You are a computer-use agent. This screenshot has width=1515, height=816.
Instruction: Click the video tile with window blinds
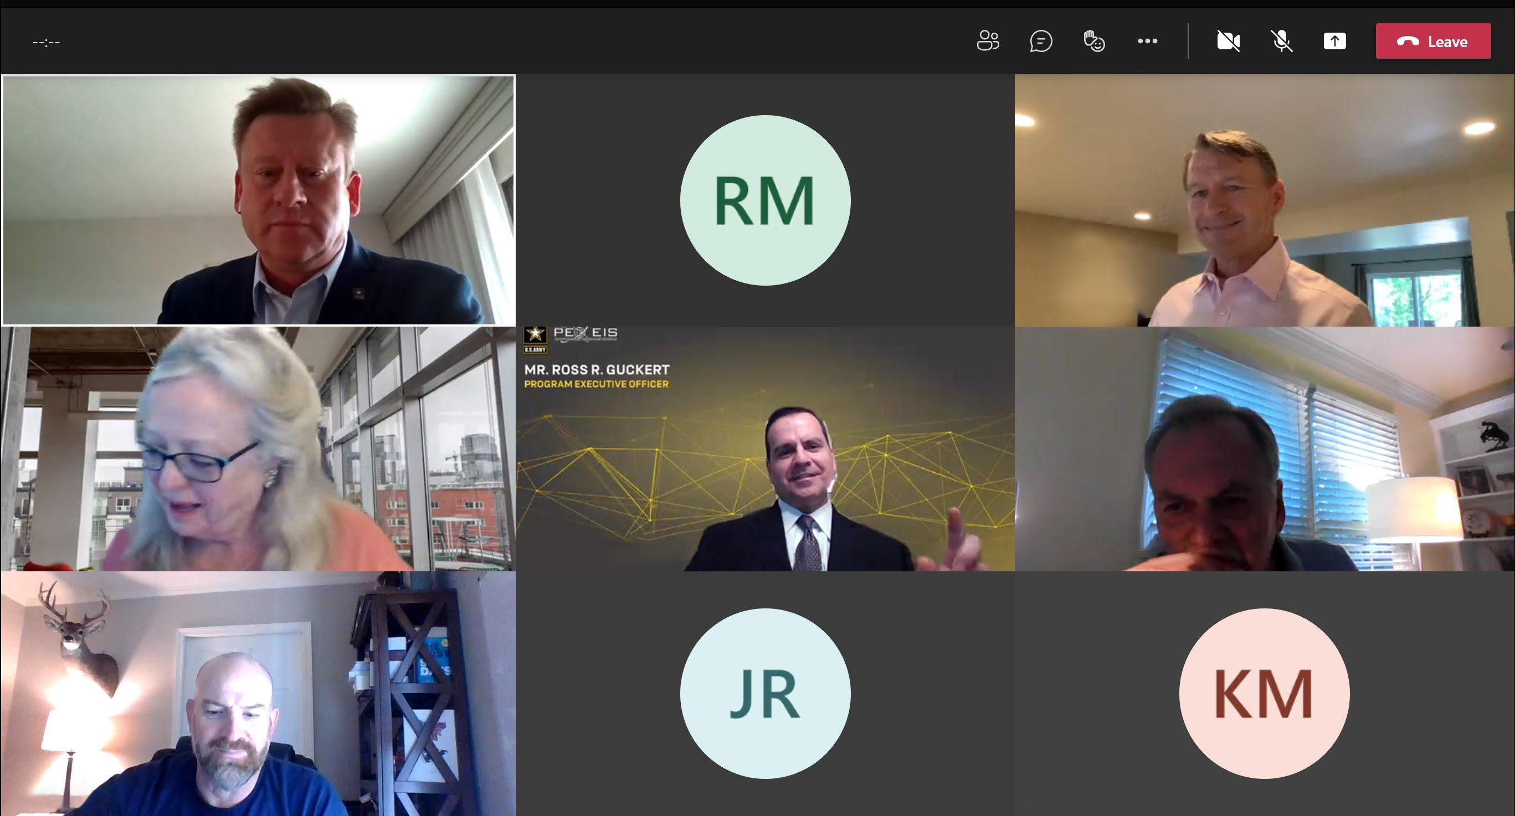pyautogui.click(x=1265, y=449)
